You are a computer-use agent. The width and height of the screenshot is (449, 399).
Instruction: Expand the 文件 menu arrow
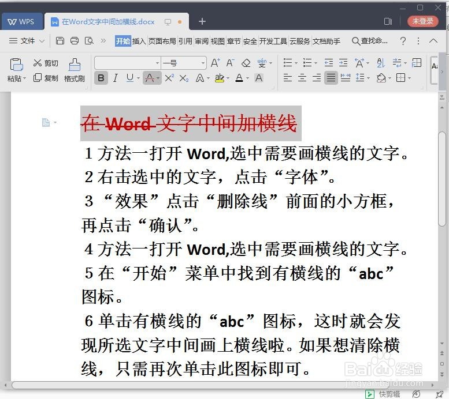click(42, 41)
